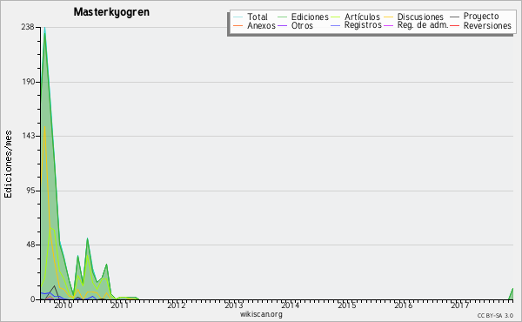Select the Artículos legend entry

(x=356, y=17)
